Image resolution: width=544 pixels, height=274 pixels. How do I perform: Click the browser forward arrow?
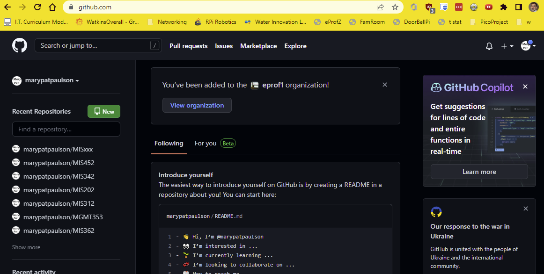22,7
